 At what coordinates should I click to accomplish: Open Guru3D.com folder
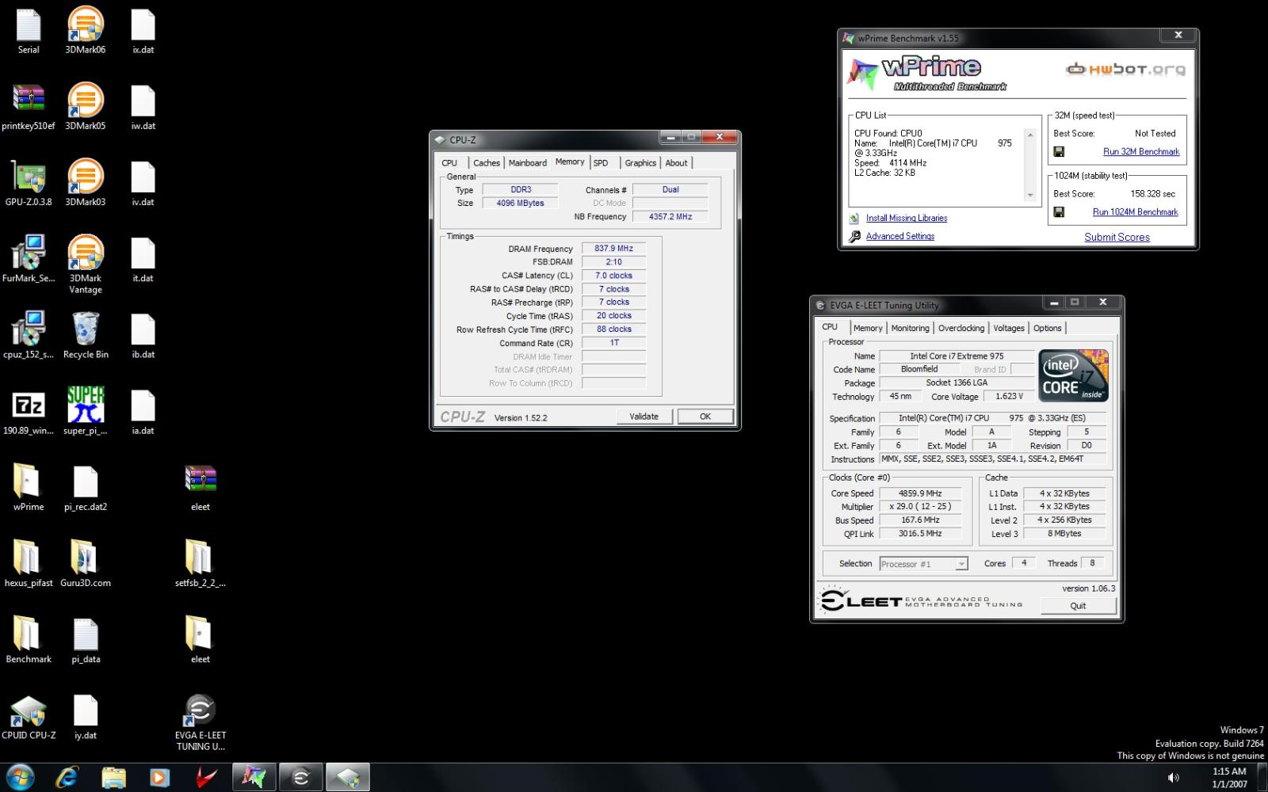pos(86,563)
